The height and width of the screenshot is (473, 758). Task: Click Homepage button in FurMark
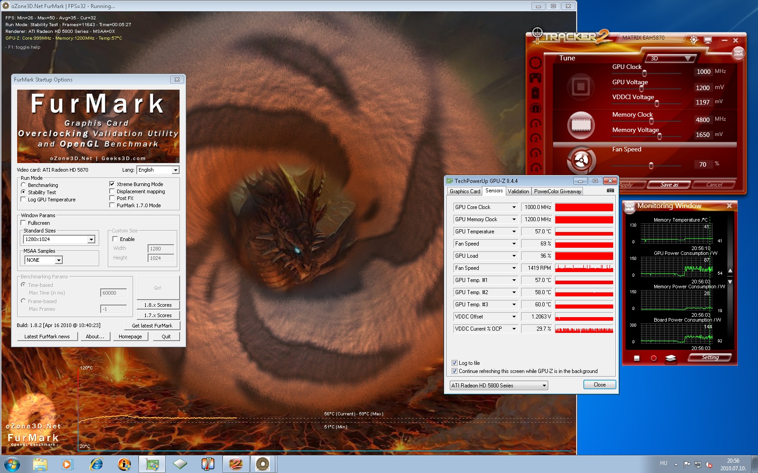point(130,337)
